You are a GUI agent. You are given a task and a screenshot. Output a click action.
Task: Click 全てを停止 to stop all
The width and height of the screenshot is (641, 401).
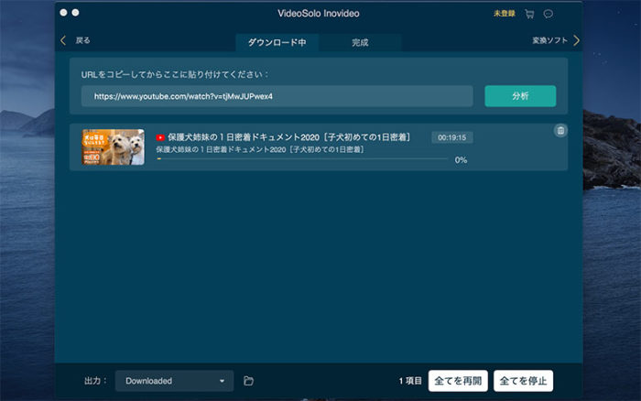coord(523,381)
